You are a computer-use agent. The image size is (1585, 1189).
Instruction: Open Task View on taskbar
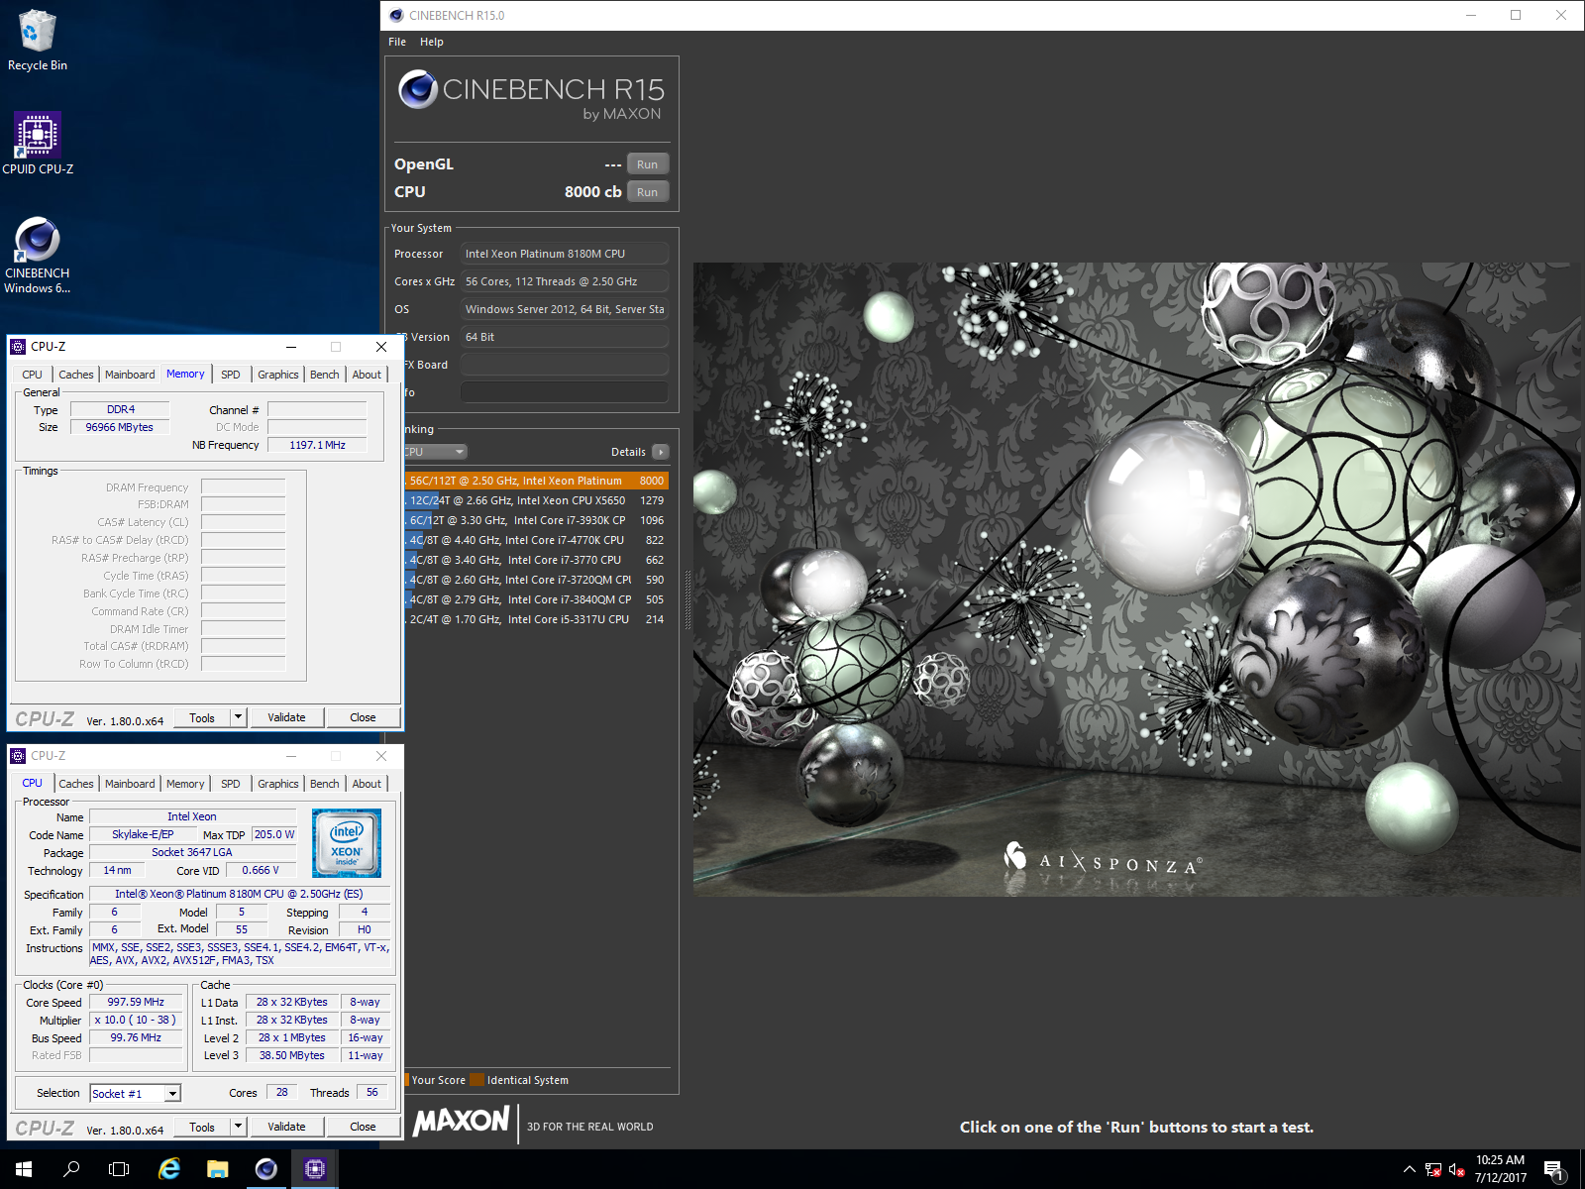[x=119, y=1169]
